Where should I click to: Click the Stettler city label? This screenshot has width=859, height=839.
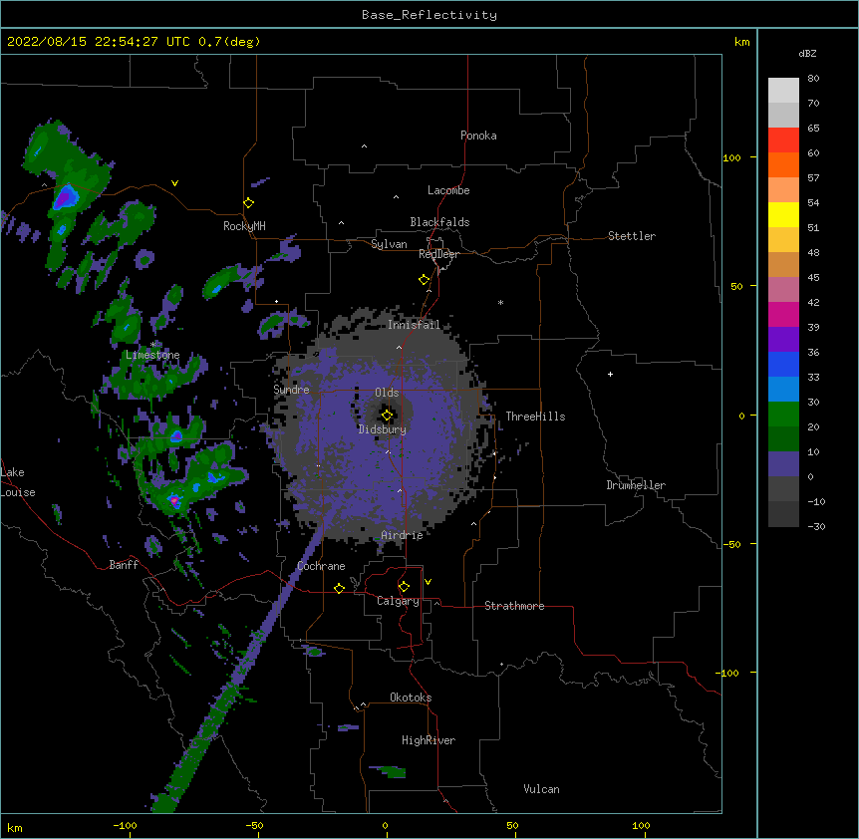(x=632, y=236)
